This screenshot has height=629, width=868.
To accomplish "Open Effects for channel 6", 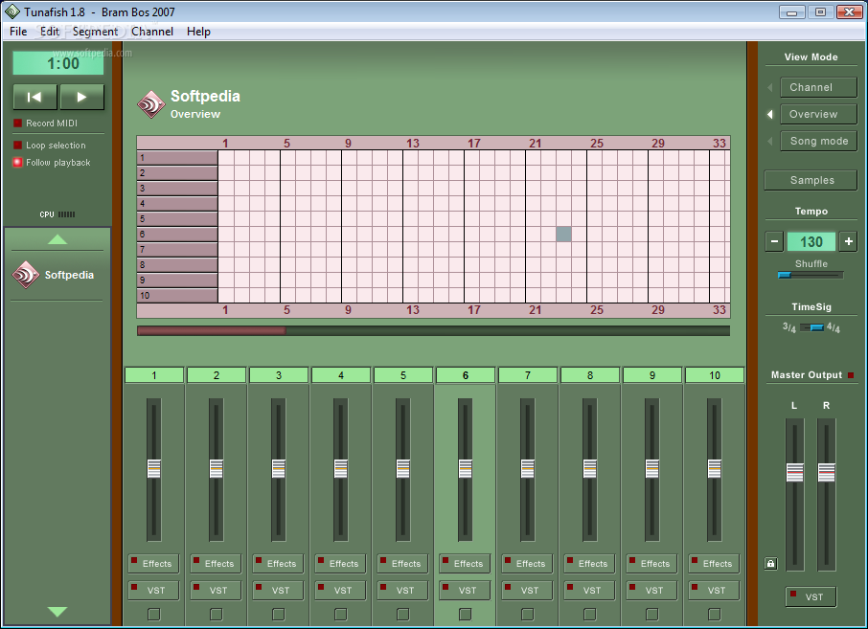I will 465,564.
